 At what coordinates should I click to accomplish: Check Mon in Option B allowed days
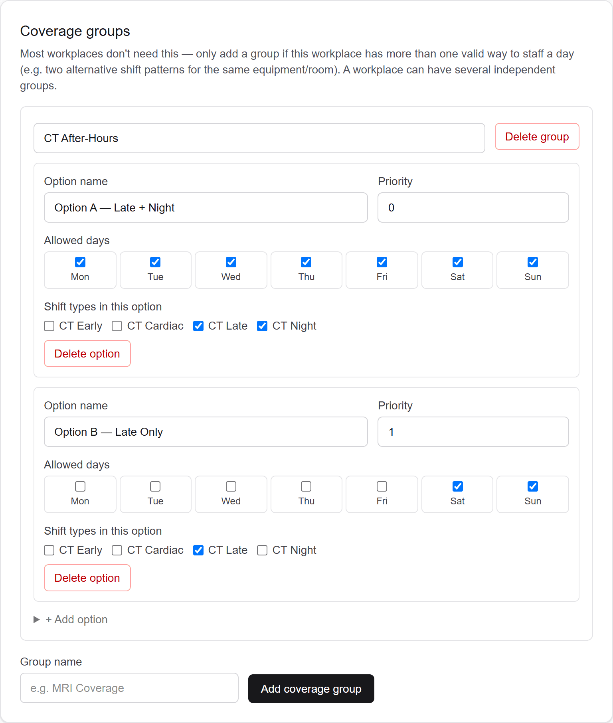(80, 486)
